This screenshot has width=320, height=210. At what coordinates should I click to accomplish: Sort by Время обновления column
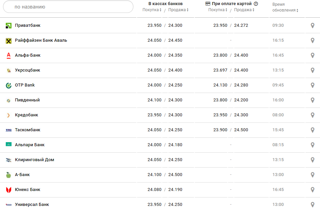point(285,10)
